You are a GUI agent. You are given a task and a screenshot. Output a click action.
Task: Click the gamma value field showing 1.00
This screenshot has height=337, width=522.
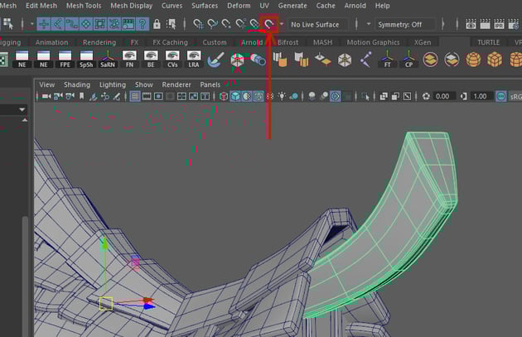[480, 97]
